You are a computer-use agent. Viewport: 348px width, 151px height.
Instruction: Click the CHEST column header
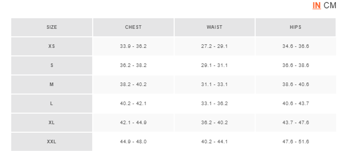tap(133, 27)
